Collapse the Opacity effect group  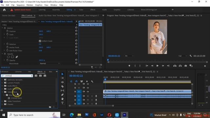(2, 54)
